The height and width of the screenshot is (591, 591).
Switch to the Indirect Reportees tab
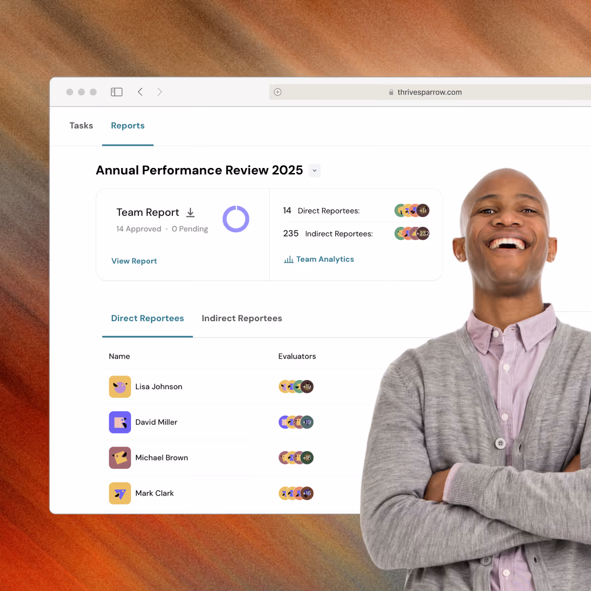(242, 319)
